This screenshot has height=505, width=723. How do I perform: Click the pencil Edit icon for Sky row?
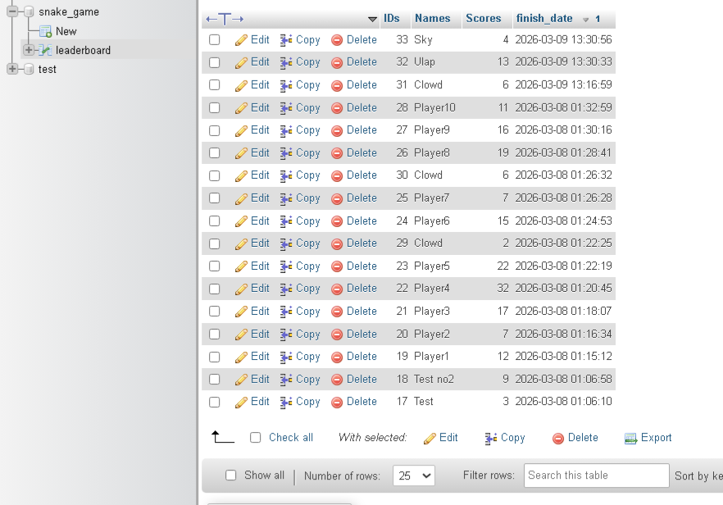[x=241, y=40]
